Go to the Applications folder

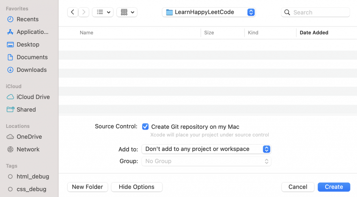coord(32,32)
